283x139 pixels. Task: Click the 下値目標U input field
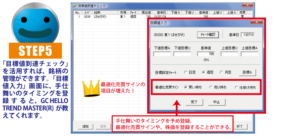click(x=182, y=54)
